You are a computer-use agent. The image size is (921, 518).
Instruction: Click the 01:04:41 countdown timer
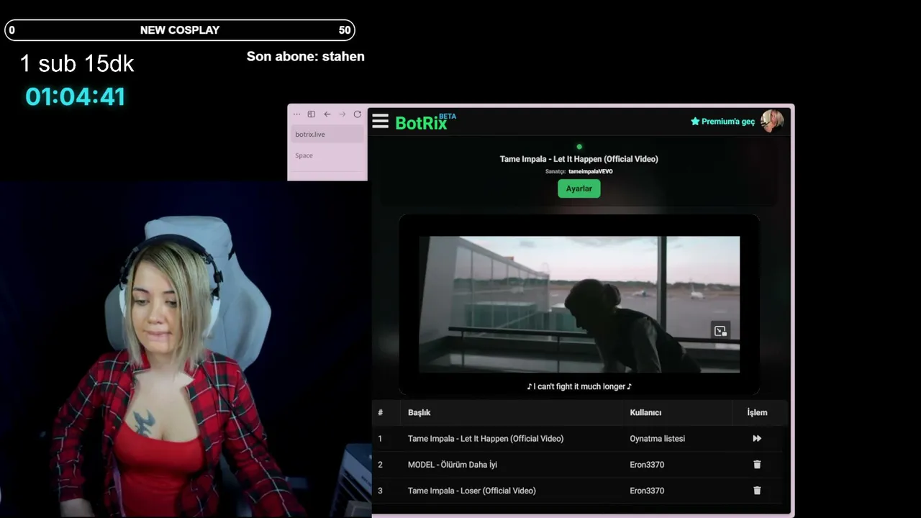[x=76, y=96]
